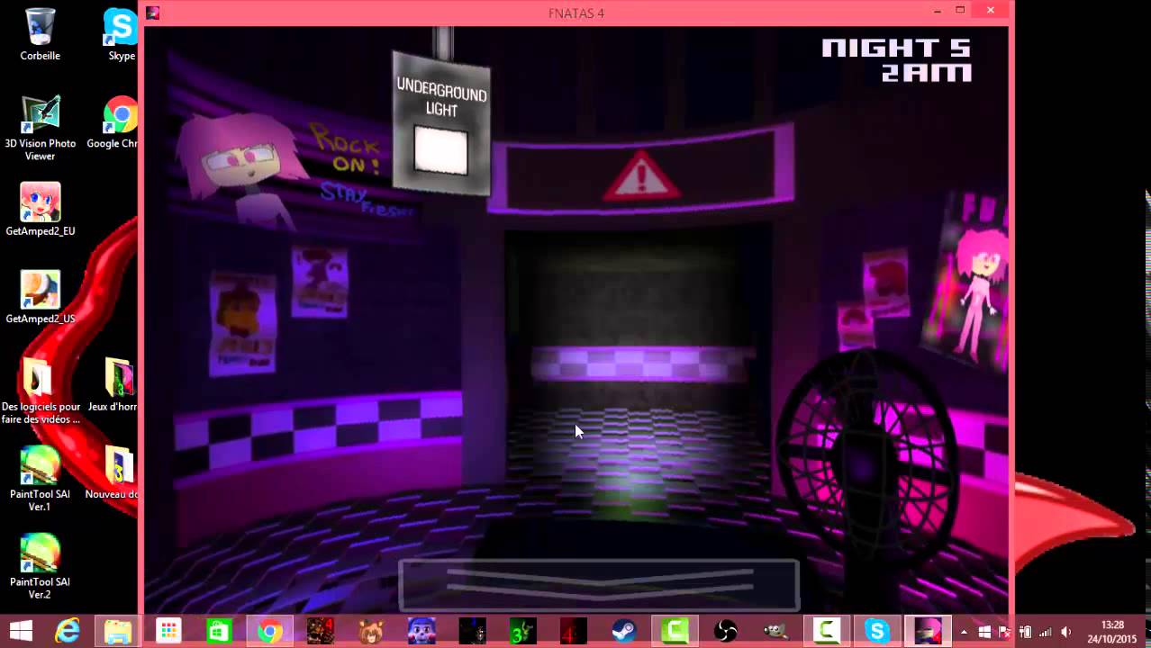Screen dimensions: 1151x648
Task: Open PaintTool SAI Ver.1 shortcut
Action: coord(40,478)
